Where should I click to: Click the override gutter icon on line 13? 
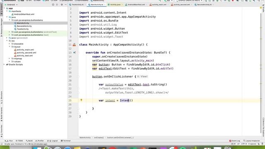75,53
